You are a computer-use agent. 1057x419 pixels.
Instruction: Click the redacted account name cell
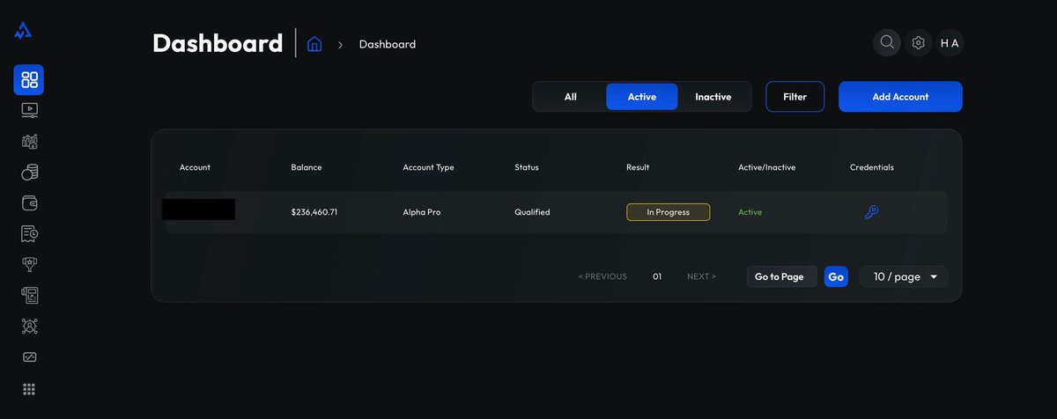[198, 209]
